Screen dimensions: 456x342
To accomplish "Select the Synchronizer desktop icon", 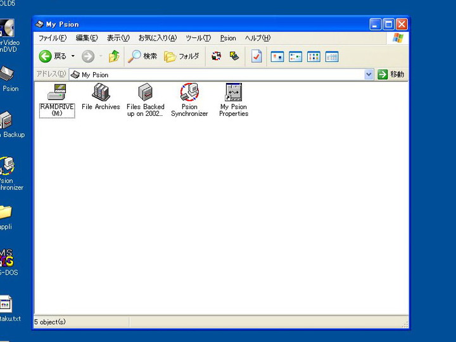I will coord(9,174).
